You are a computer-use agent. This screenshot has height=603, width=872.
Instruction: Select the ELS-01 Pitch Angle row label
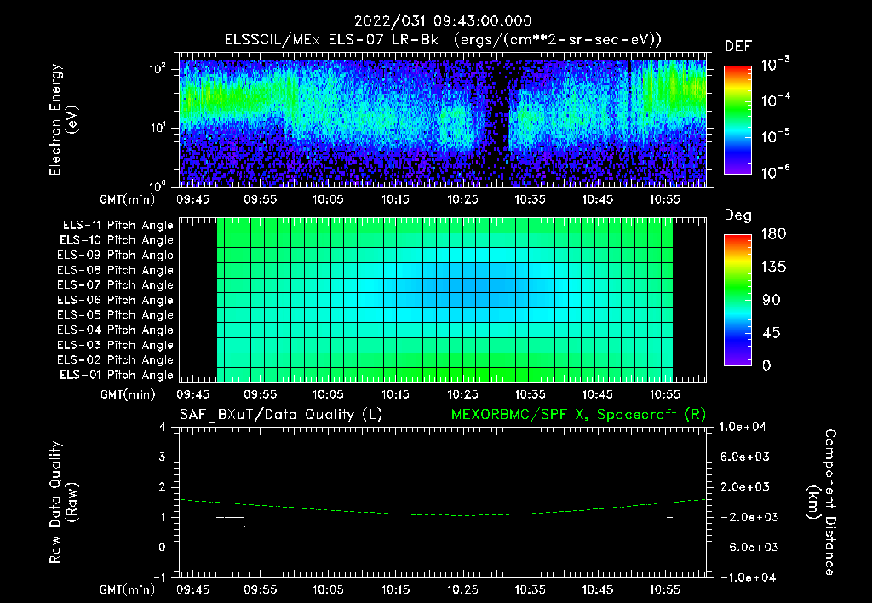(117, 375)
